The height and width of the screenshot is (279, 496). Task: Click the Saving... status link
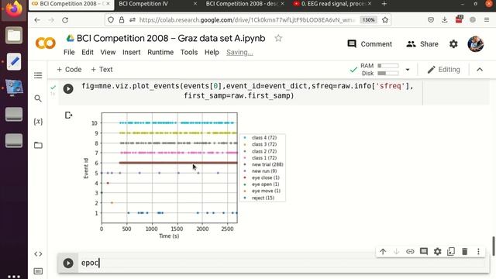coord(239,53)
